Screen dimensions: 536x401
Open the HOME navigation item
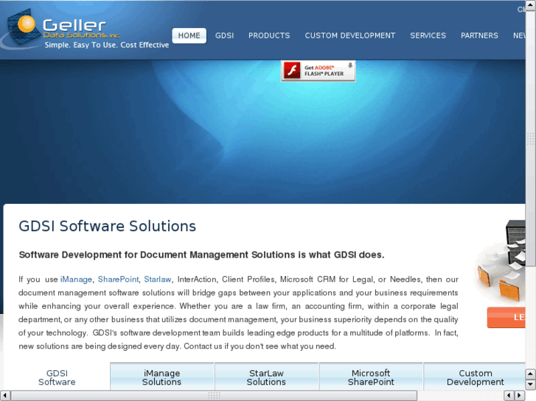(x=189, y=35)
